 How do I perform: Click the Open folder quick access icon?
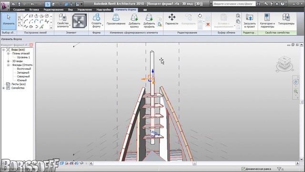click(13, 4)
